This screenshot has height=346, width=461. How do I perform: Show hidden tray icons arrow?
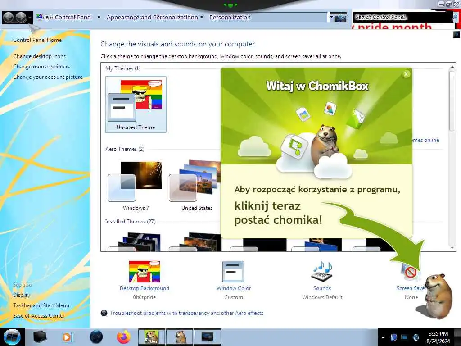383,337
